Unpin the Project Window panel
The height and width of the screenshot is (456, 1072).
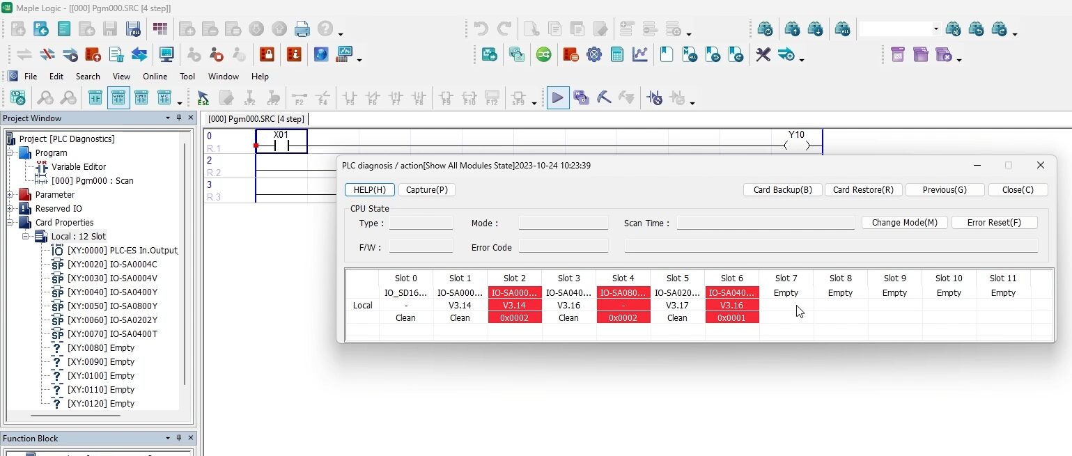(179, 118)
